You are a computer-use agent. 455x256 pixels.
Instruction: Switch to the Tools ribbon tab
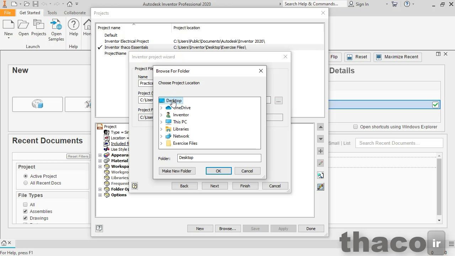tap(52, 12)
